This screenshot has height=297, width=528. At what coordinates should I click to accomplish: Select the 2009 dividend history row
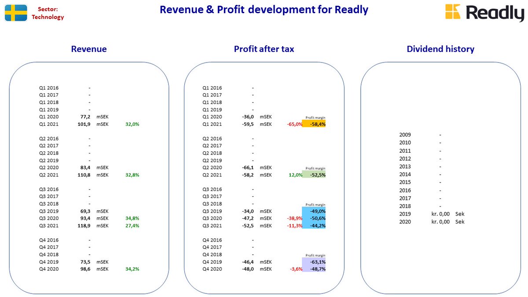[x=420, y=135]
